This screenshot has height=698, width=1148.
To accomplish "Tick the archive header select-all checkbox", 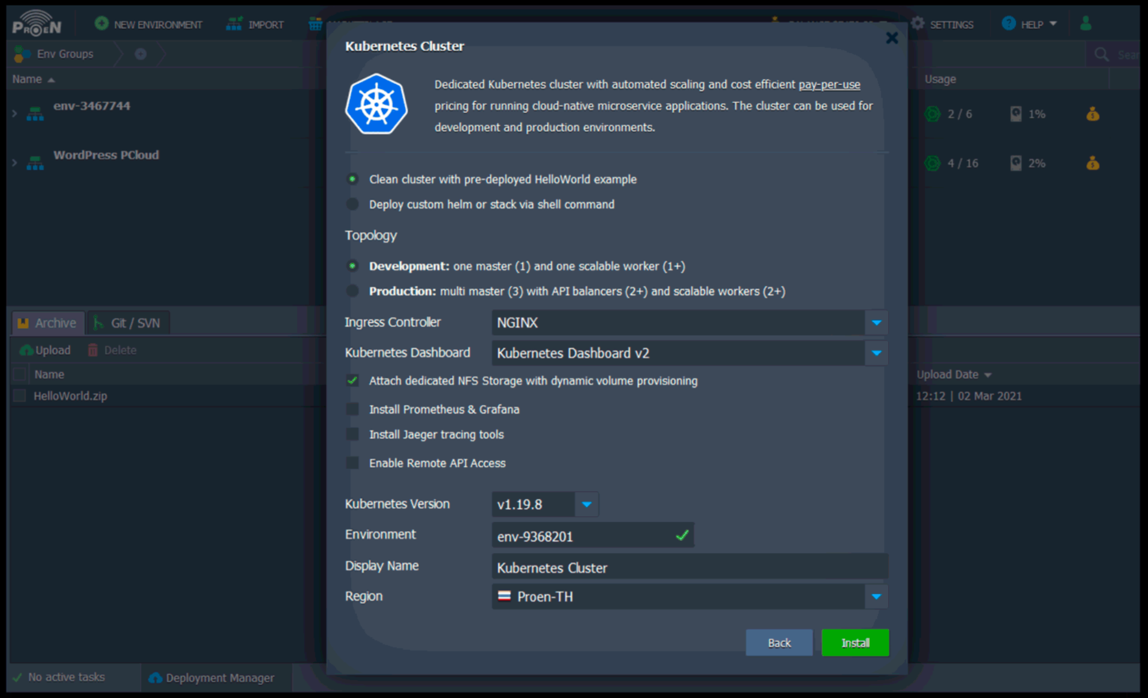I will coord(20,374).
